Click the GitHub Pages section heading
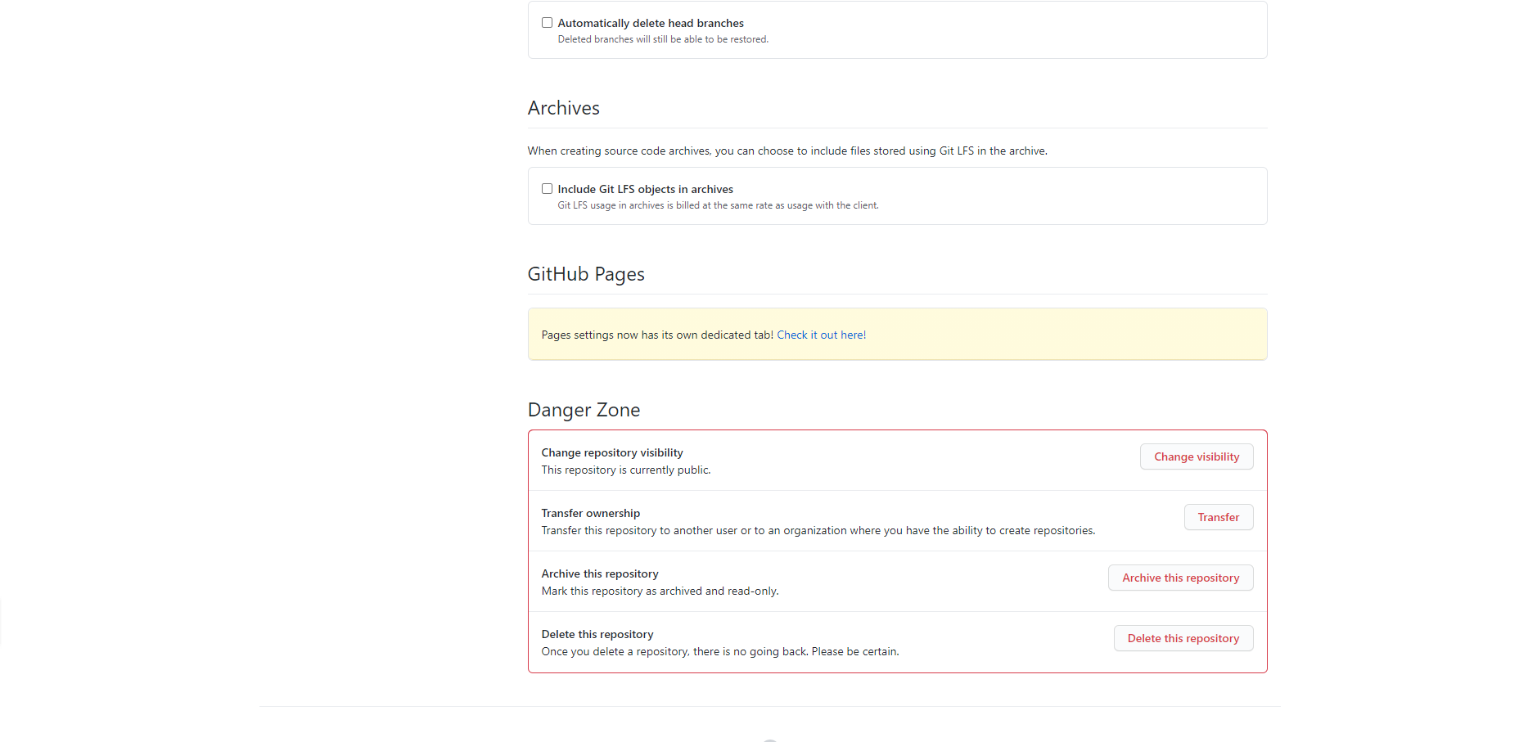The width and height of the screenshot is (1519, 742). pos(586,274)
